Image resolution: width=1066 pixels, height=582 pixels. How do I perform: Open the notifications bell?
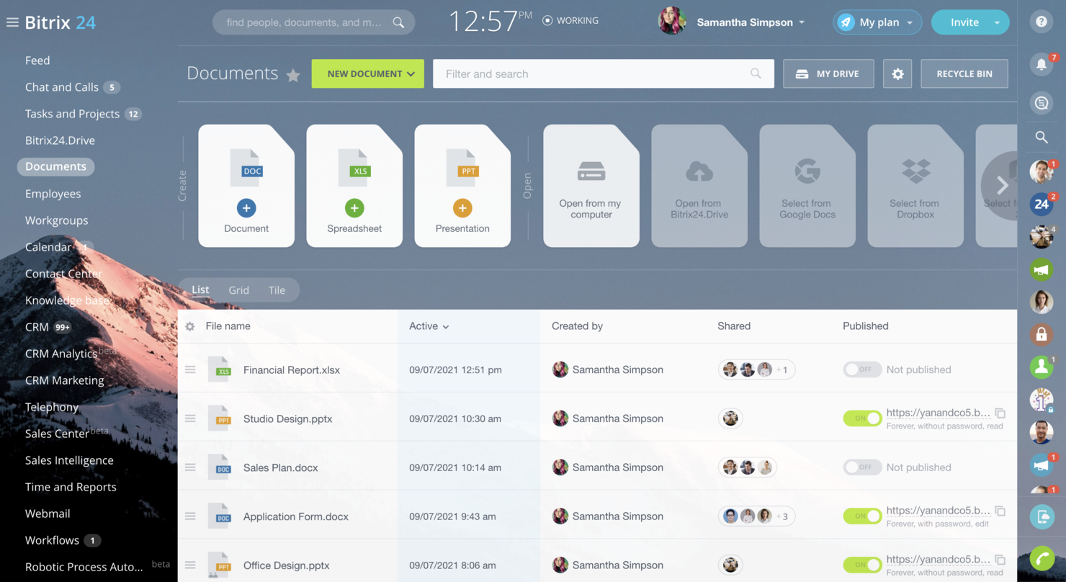click(1041, 64)
